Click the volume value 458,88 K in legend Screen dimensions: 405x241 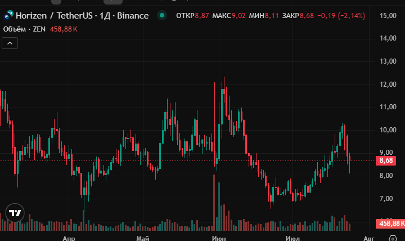pos(64,29)
